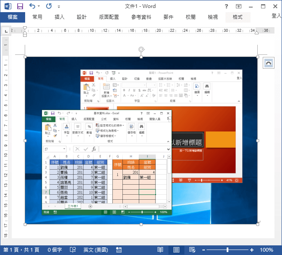
Task: Change language via 英文 (美國) in status bar
Action: [x=96, y=250]
